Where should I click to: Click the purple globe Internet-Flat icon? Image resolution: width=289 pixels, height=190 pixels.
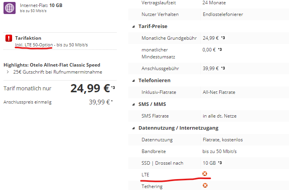[x=9, y=8]
